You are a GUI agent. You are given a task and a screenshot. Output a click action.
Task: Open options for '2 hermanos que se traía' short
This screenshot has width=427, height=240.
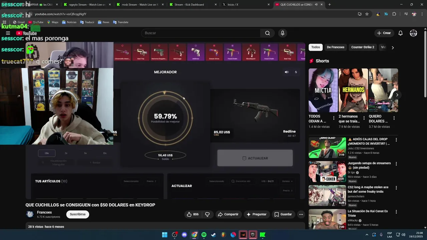tap(364, 118)
